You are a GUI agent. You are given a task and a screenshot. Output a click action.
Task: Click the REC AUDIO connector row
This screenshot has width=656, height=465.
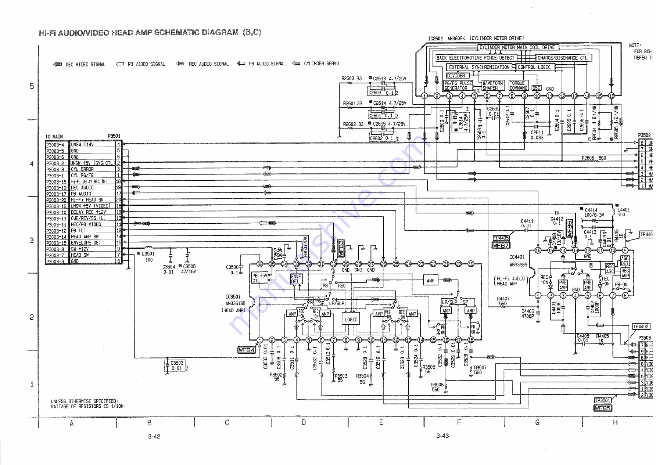point(83,188)
